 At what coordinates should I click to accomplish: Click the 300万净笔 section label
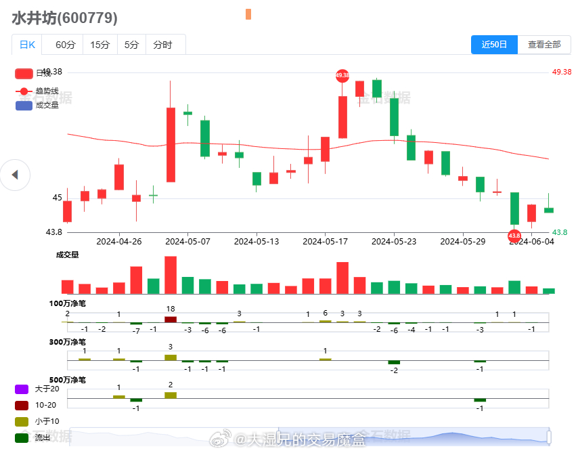[68, 342]
